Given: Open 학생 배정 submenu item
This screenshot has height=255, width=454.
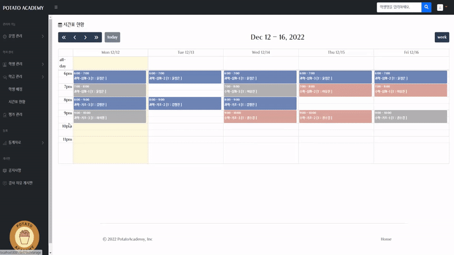Looking at the screenshot, I should (x=15, y=90).
